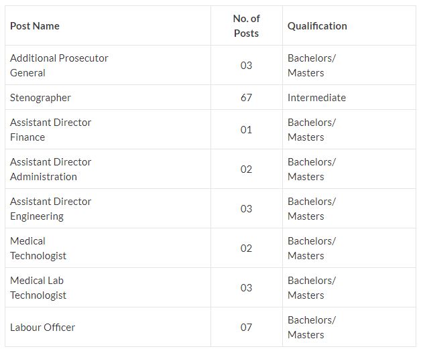Select the Assistant Director Administration entry
This screenshot has width=421, height=351.
click(x=50, y=169)
